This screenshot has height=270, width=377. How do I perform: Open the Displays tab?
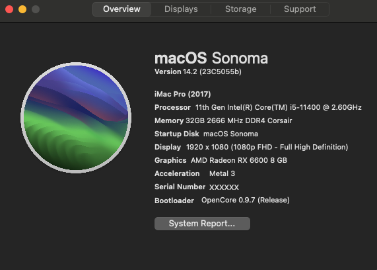(181, 9)
